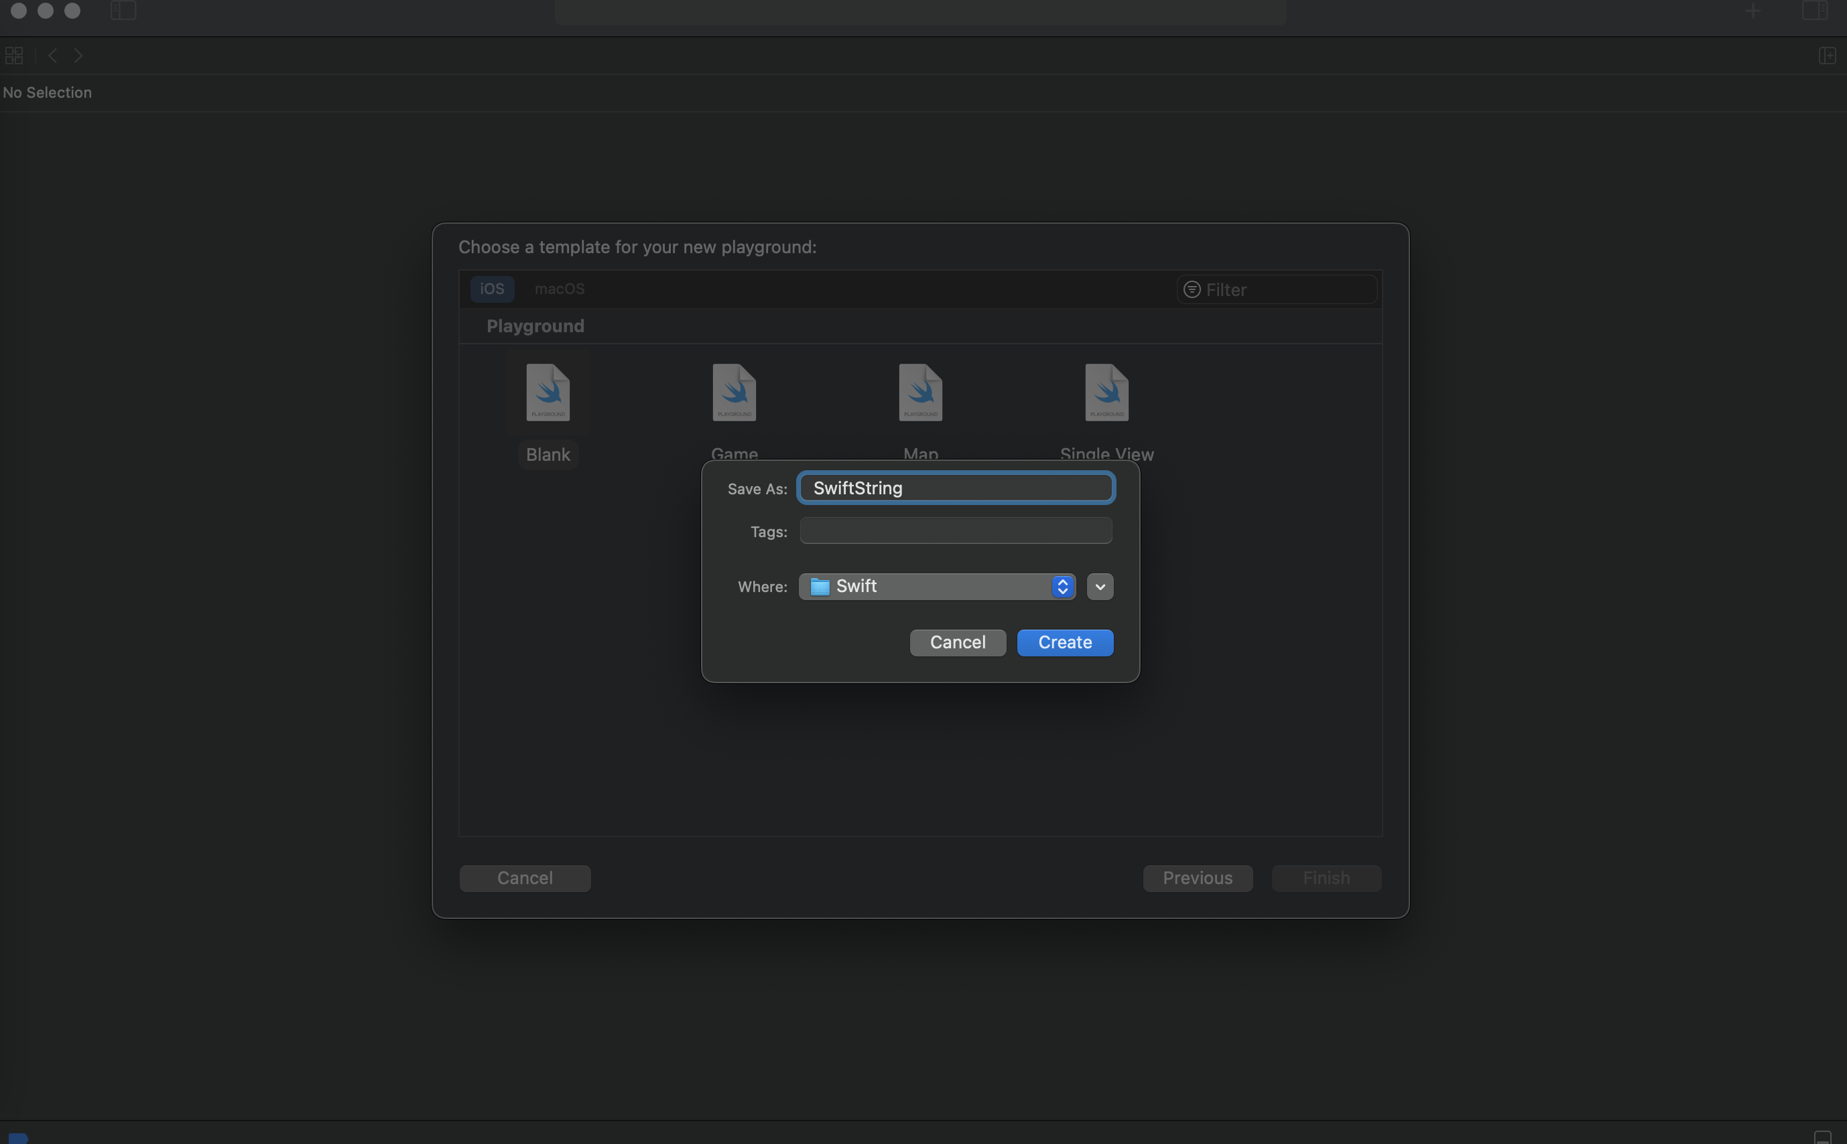The width and height of the screenshot is (1847, 1144).
Task: Toggle the left navigator sidebar icon
Action: coord(123,11)
